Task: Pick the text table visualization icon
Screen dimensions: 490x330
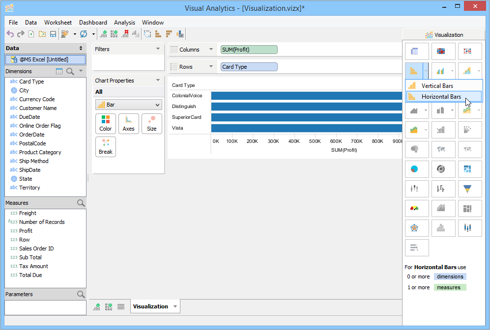Action: click(x=414, y=51)
